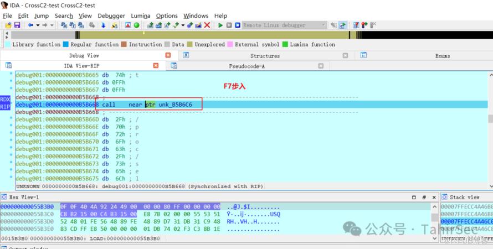493x249 pixels.
Task: Click the yellow marker in navigation band
Action: 143,33
